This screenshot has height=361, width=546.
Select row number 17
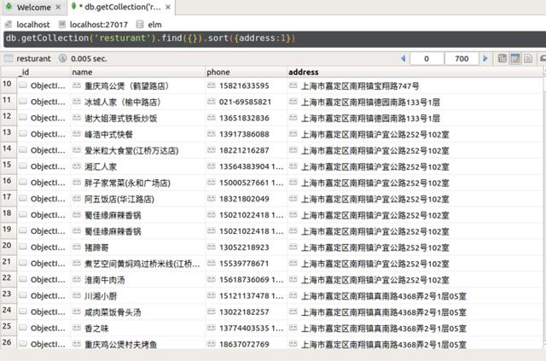click(x=8, y=197)
